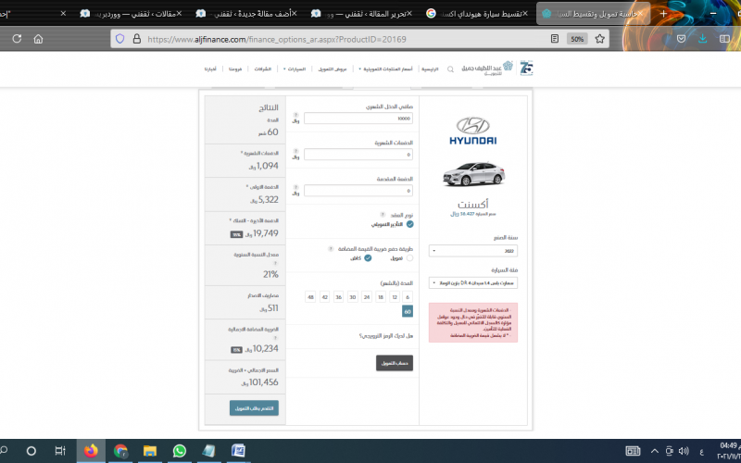This screenshot has width=741, height=463.
Task: Bookmark this page with the star icon
Action: (599, 39)
